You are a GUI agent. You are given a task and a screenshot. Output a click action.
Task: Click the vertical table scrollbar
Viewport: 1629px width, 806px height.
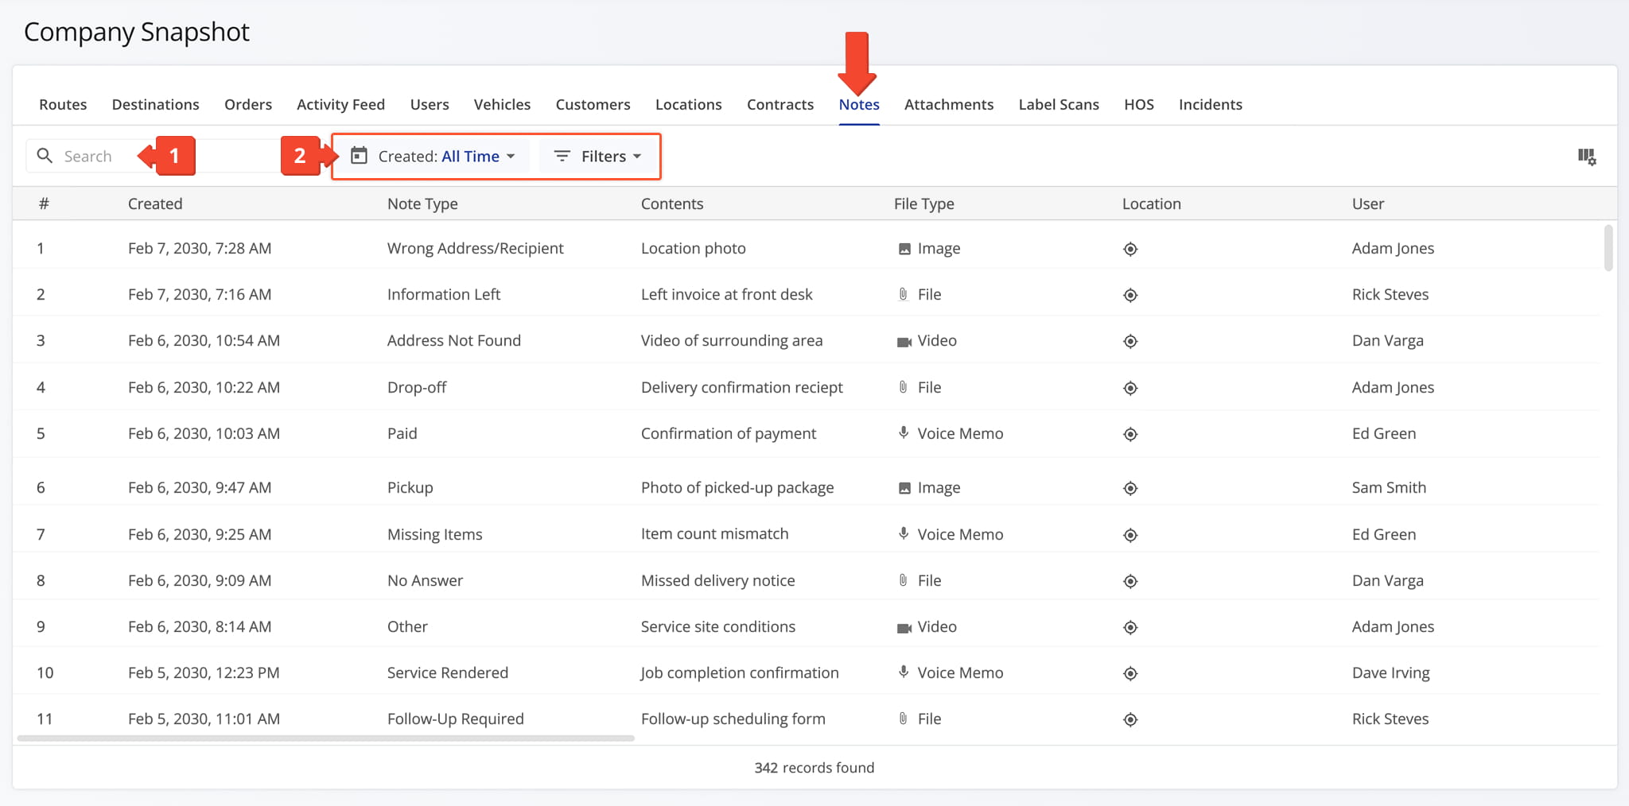click(1608, 248)
